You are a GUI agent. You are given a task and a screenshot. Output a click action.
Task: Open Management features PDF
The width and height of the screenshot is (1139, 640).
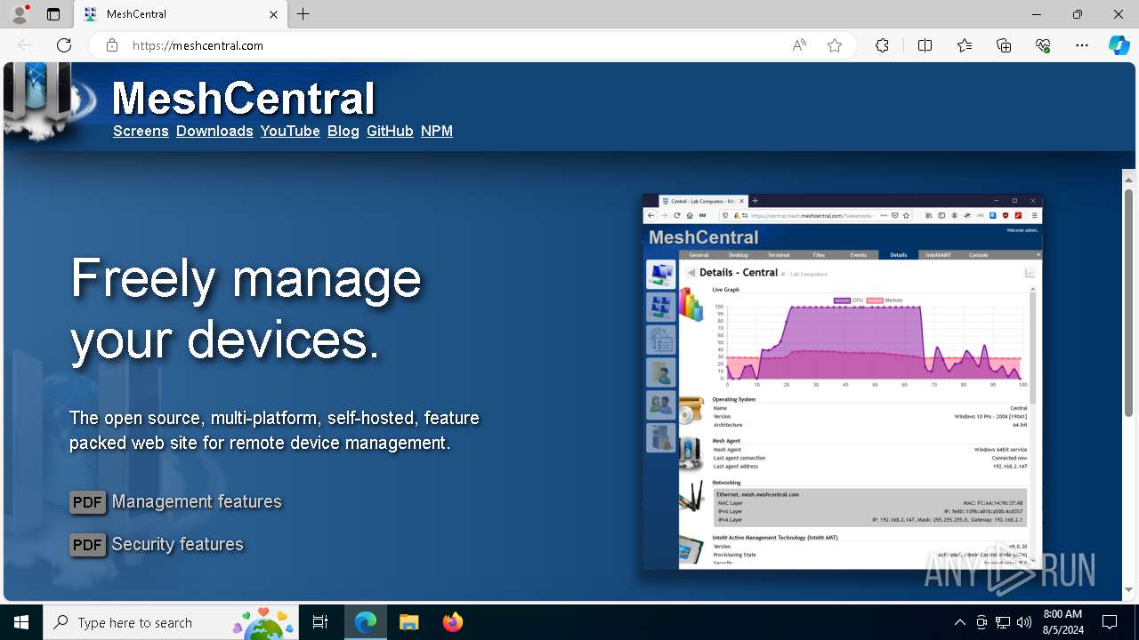tap(197, 501)
